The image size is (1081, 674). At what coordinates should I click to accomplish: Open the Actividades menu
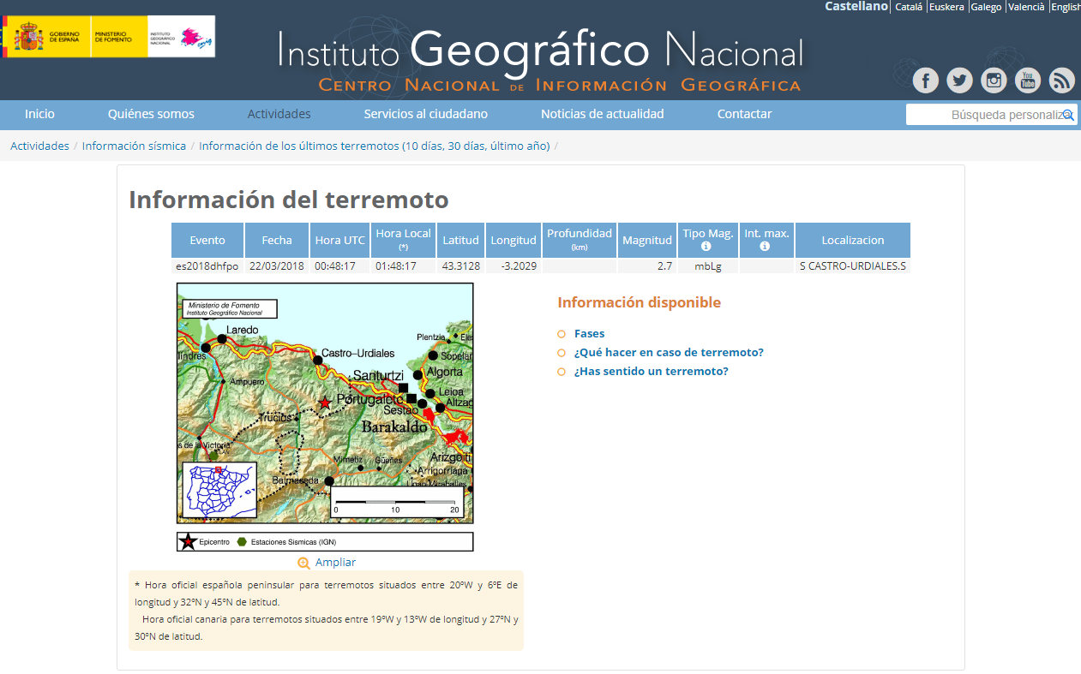coord(279,114)
